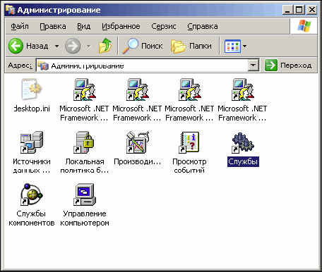
Task: Go back with the Назад button
Action: click(x=28, y=46)
